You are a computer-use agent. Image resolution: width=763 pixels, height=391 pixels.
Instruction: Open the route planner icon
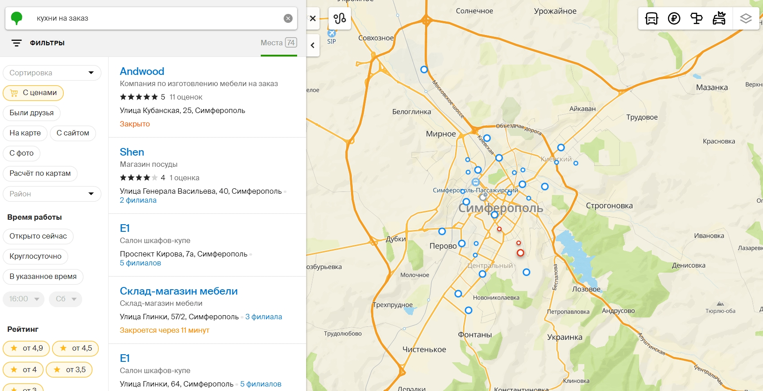click(x=339, y=18)
